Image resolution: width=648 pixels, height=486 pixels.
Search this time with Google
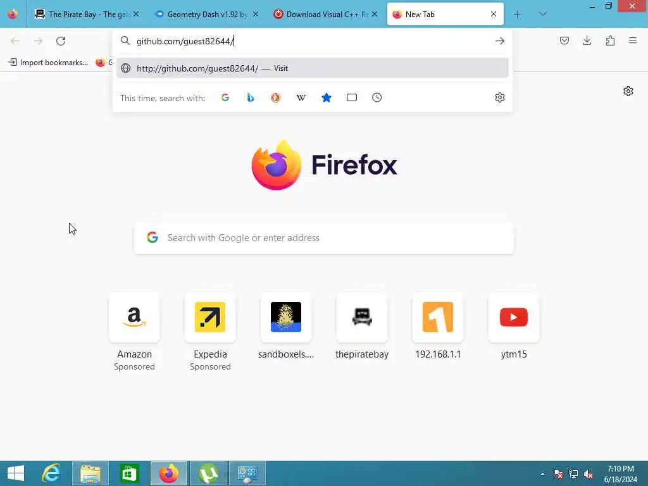225,97
